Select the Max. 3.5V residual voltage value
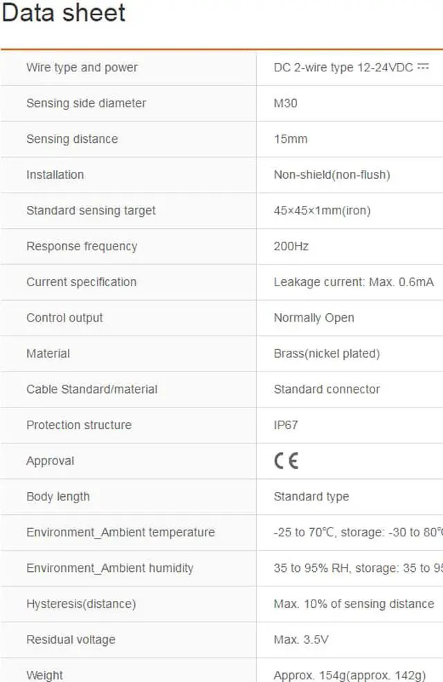Viewport: 443px width, 682px height. pyautogui.click(x=301, y=640)
